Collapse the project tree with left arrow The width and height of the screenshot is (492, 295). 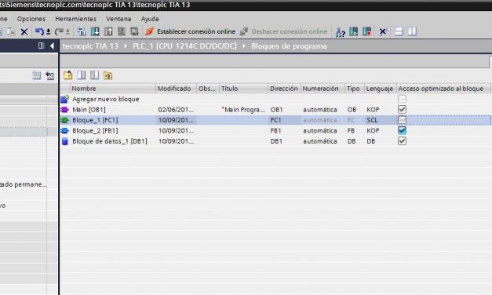pos(52,46)
